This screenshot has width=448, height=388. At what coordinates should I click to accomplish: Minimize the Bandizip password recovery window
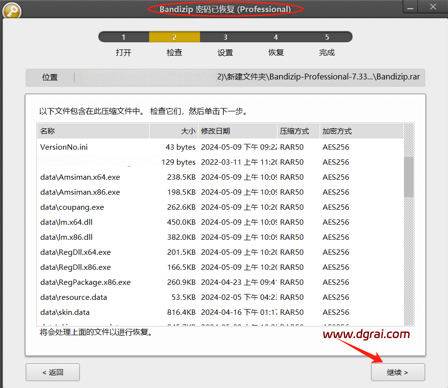(x=410, y=7)
